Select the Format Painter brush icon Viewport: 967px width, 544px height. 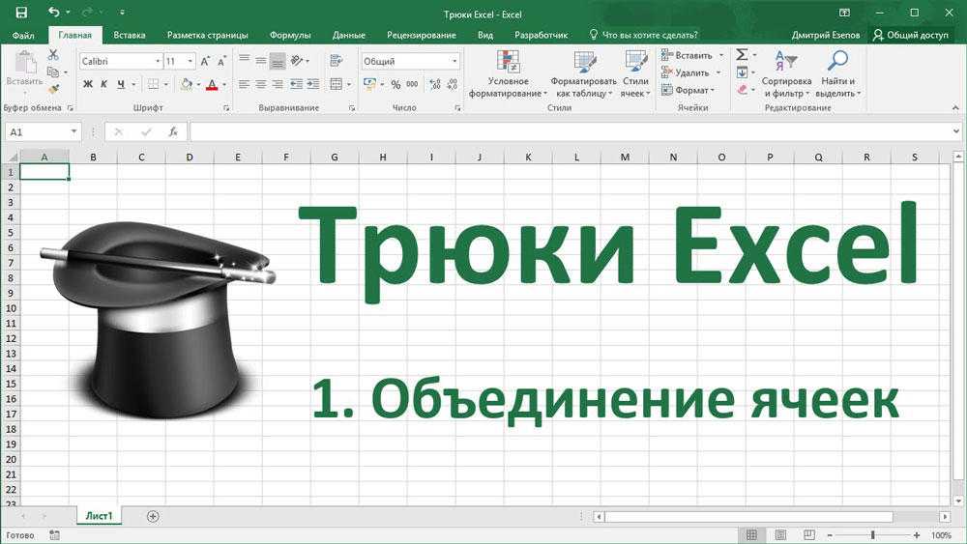tap(52, 89)
